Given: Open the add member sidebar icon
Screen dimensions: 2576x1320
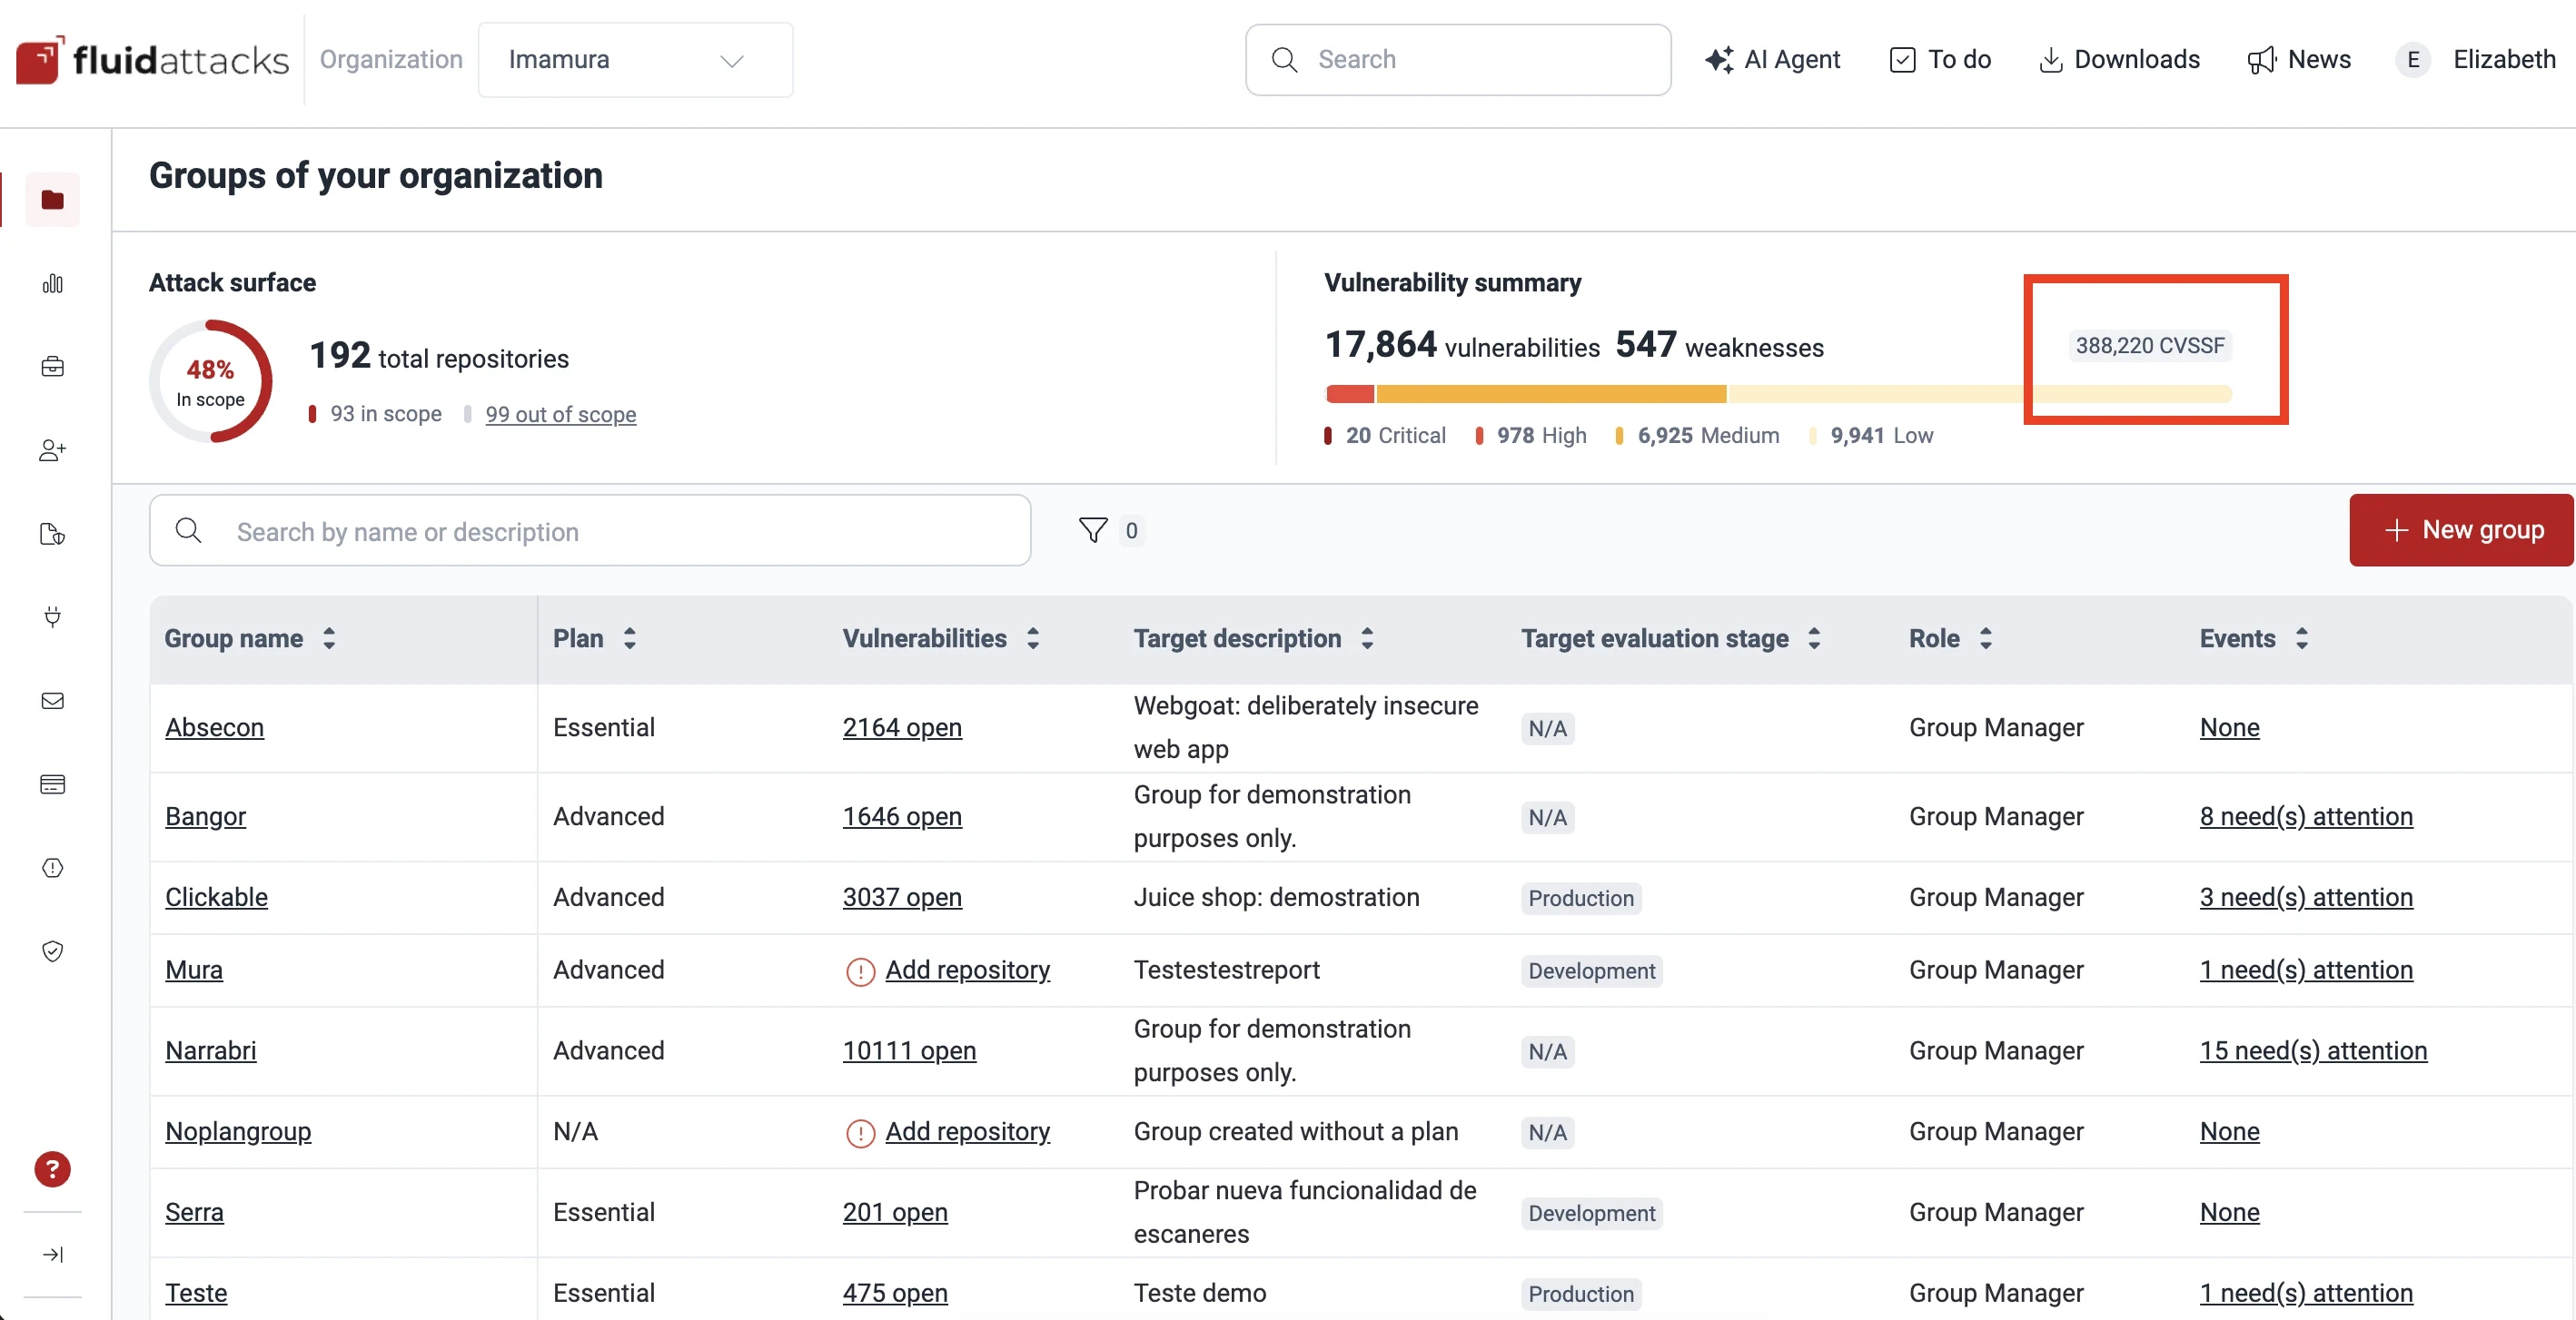Looking at the screenshot, I should pos(53,450).
